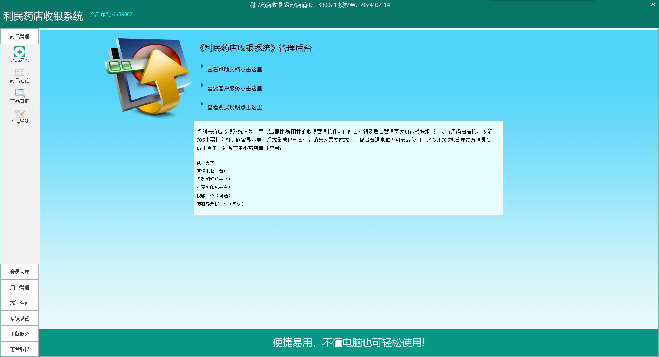The width and height of the screenshot is (659, 357).
Task: Open the 统计查询 sidebar section
Action: [20, 303]
